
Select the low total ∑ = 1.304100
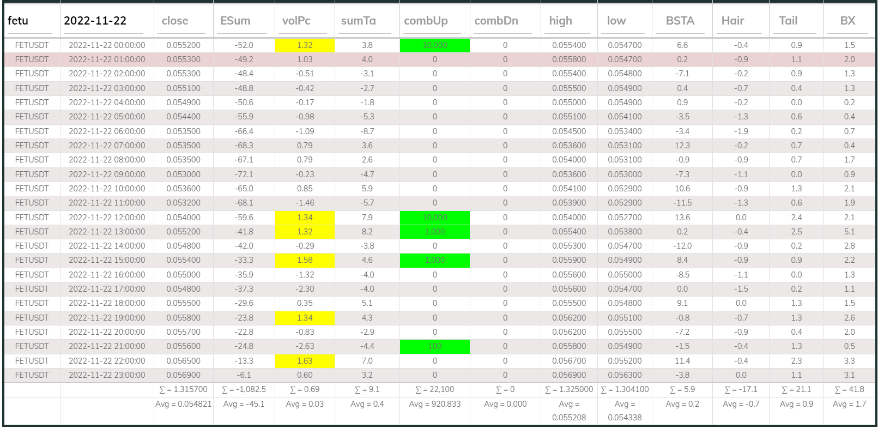coord(625,389)
